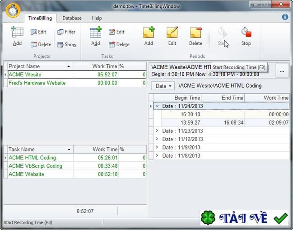Expand the Date : 11/23/2013 group
Screen dimensions: 293x230
(x=157, y=131)
